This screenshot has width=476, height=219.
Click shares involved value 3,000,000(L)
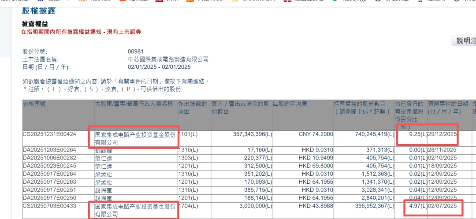point(256,206)
